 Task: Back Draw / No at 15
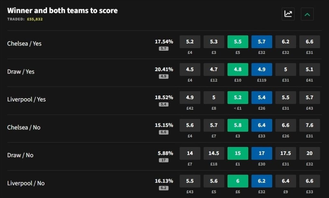[238, 153]
